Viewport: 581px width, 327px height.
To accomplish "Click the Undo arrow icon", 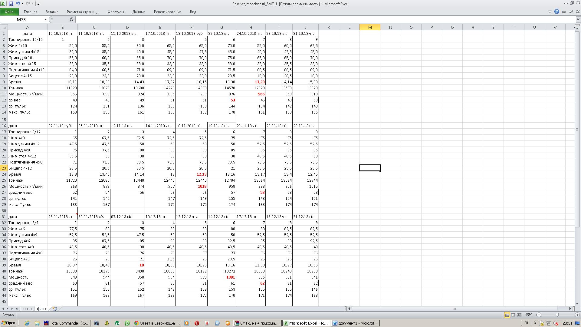I will 18,4.
